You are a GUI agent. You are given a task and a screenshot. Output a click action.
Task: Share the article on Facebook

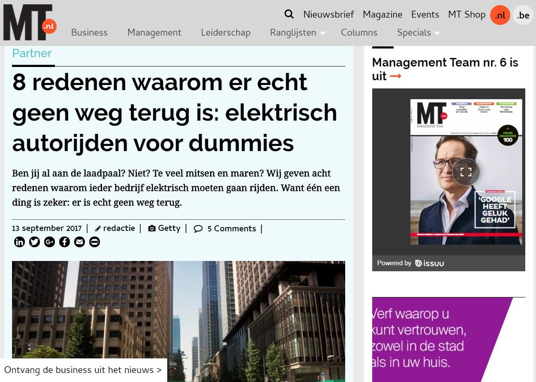pos(64,242)
